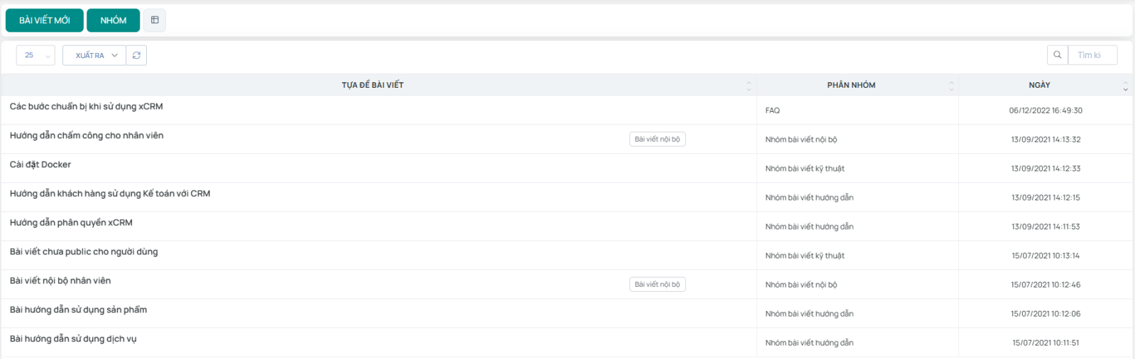
Task: Select the FAQ group cell
Action: 773,110
